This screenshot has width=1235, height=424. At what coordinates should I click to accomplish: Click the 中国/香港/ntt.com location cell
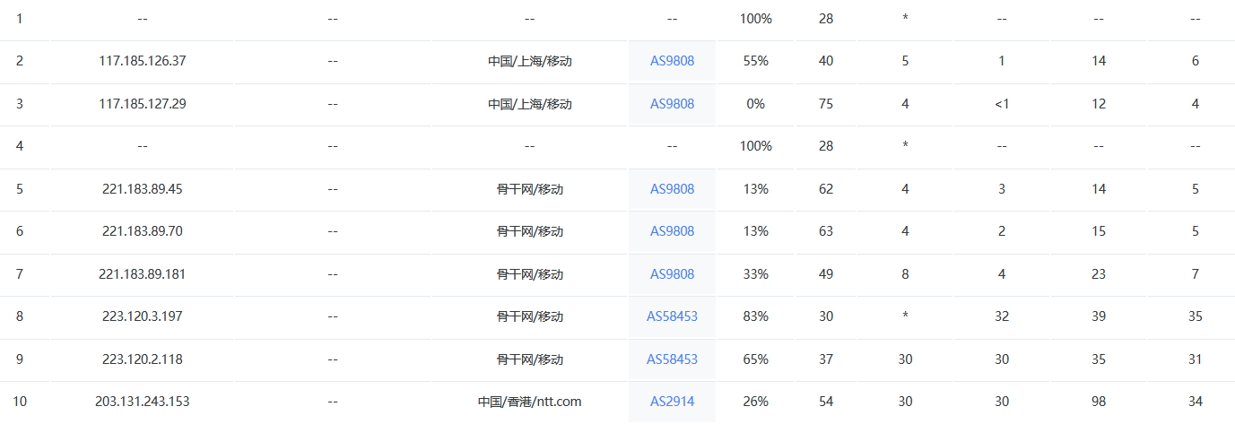coord(529,402)
